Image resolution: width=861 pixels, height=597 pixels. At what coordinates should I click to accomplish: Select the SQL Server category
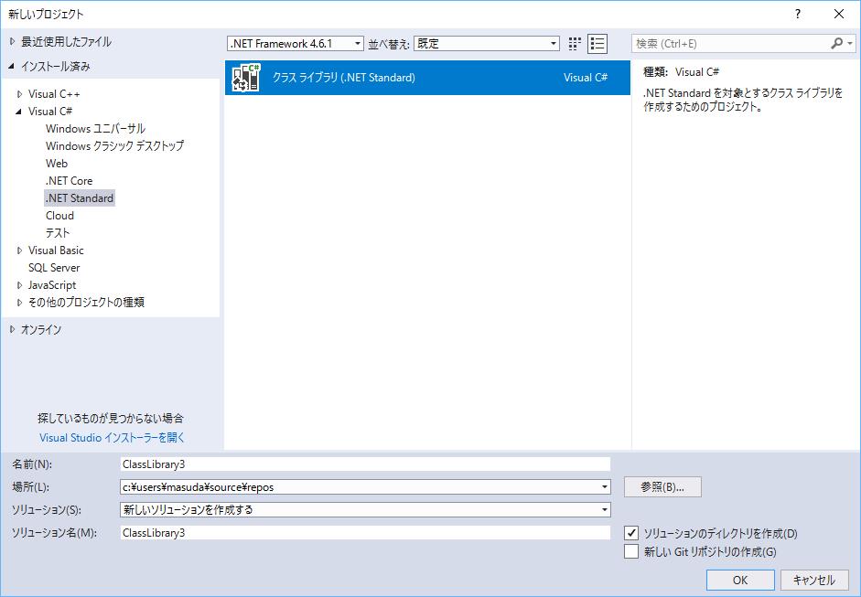click(54, 268)
